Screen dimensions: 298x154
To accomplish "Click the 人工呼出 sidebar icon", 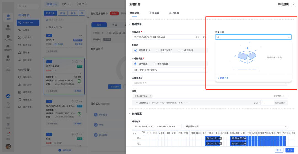I will point(8,37).
